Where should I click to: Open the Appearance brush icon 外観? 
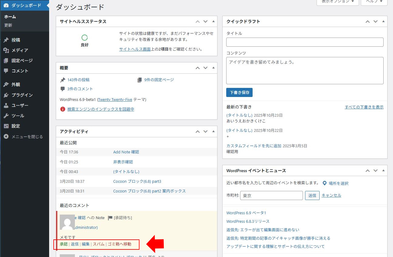[6, 85]
